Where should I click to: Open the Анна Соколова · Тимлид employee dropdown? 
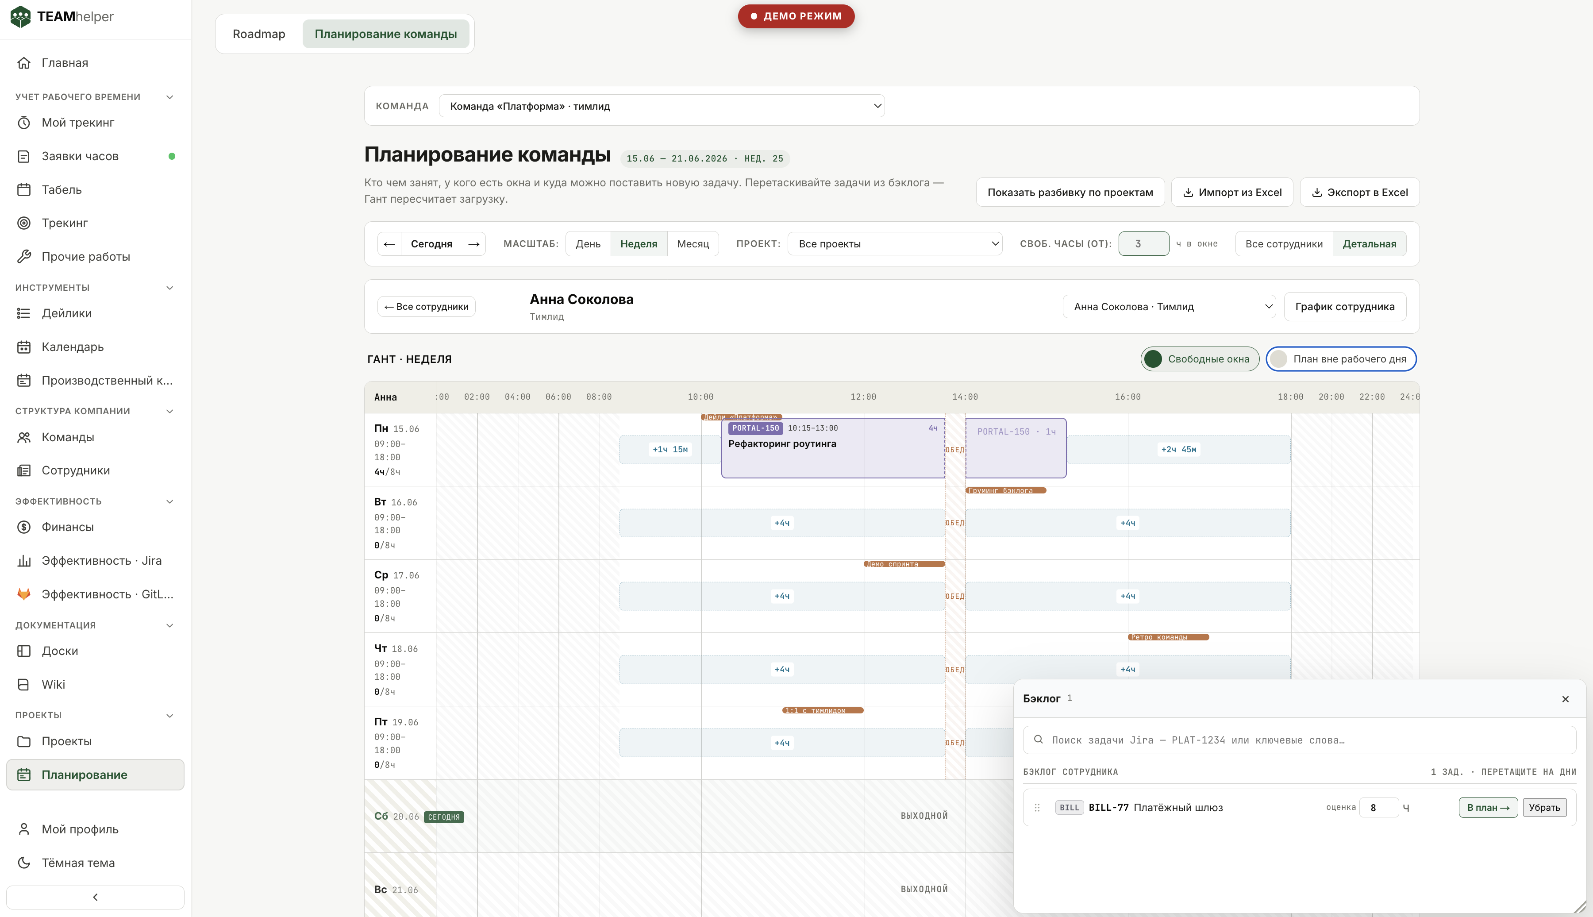pyautogui.click(x=1169, y=307)
